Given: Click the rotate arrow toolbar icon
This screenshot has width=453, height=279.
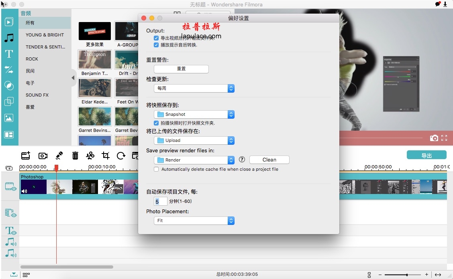Looking at the screenshot, I should click(x=121, y=156).
